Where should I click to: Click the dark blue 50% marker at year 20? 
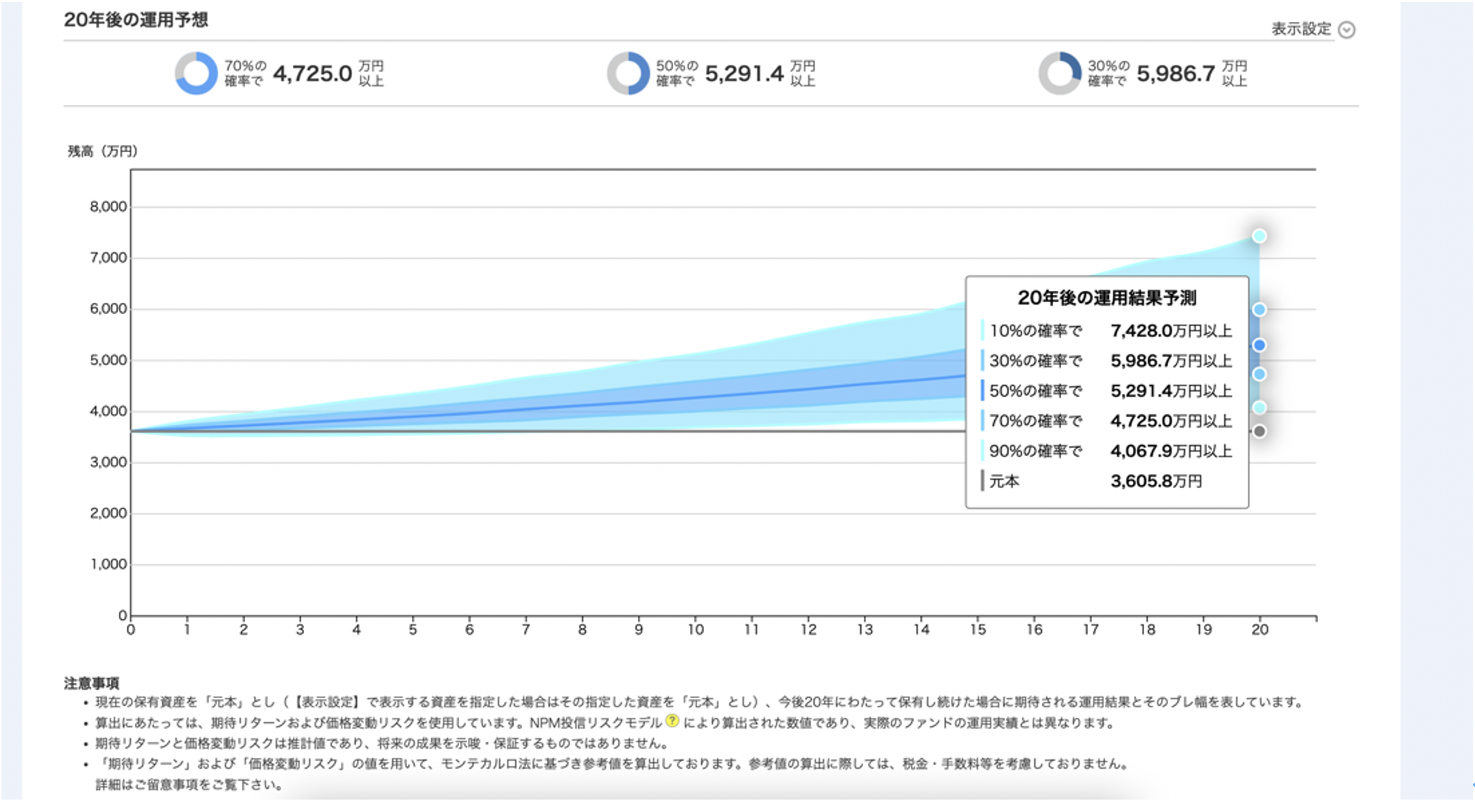(1260, 345)
